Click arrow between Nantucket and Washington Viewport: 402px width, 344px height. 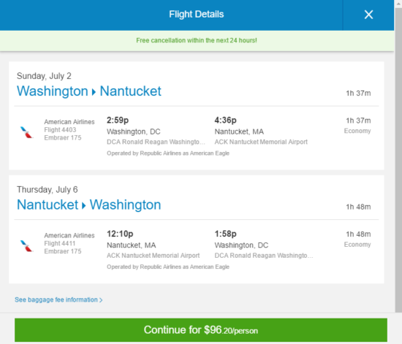(x=83, y=205)
